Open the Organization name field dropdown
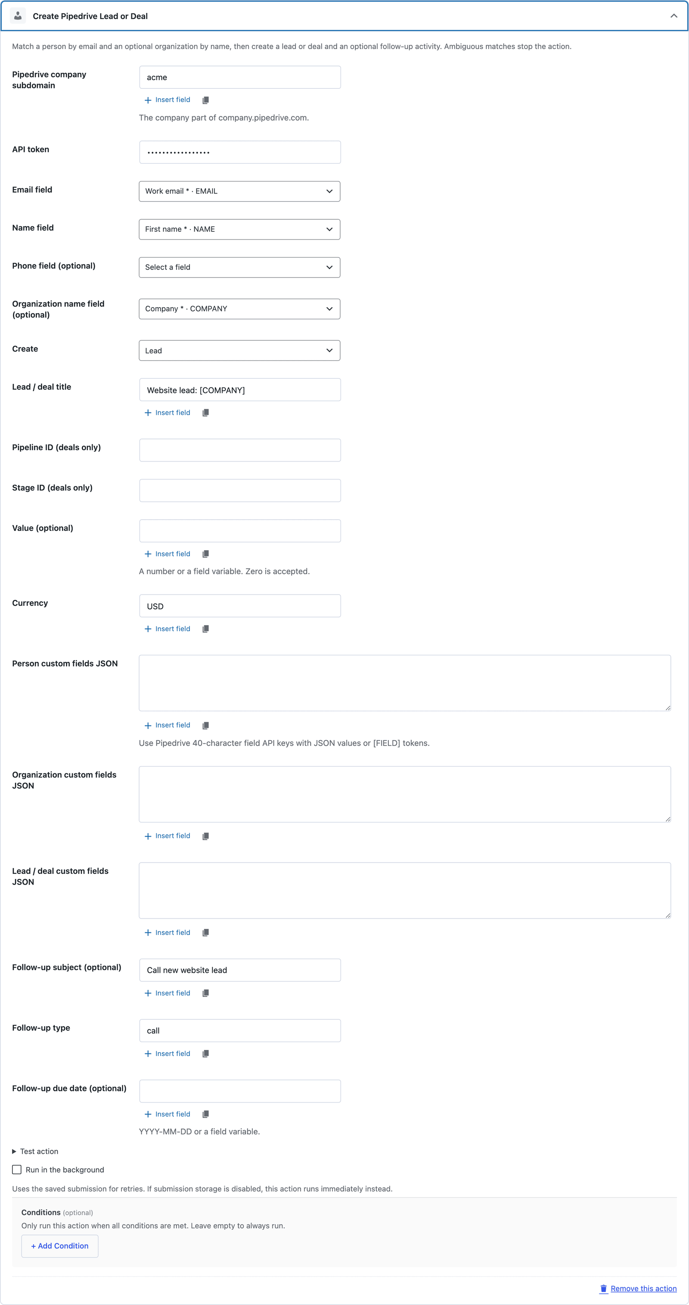The height and width of the screenshot is (1305, 689). pyautogui.click(x=239, y=308)
